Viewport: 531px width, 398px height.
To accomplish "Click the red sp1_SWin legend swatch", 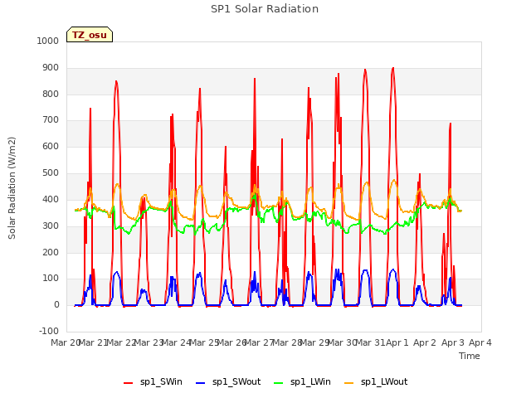I will click(129, 383).
